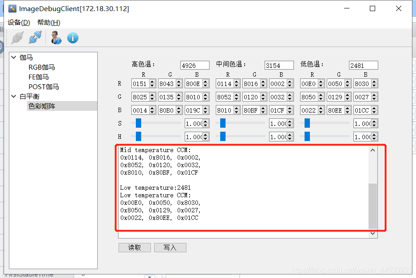Click the blue connect device icon
This screenshot has width=416, height=278.
click(36, 38)
